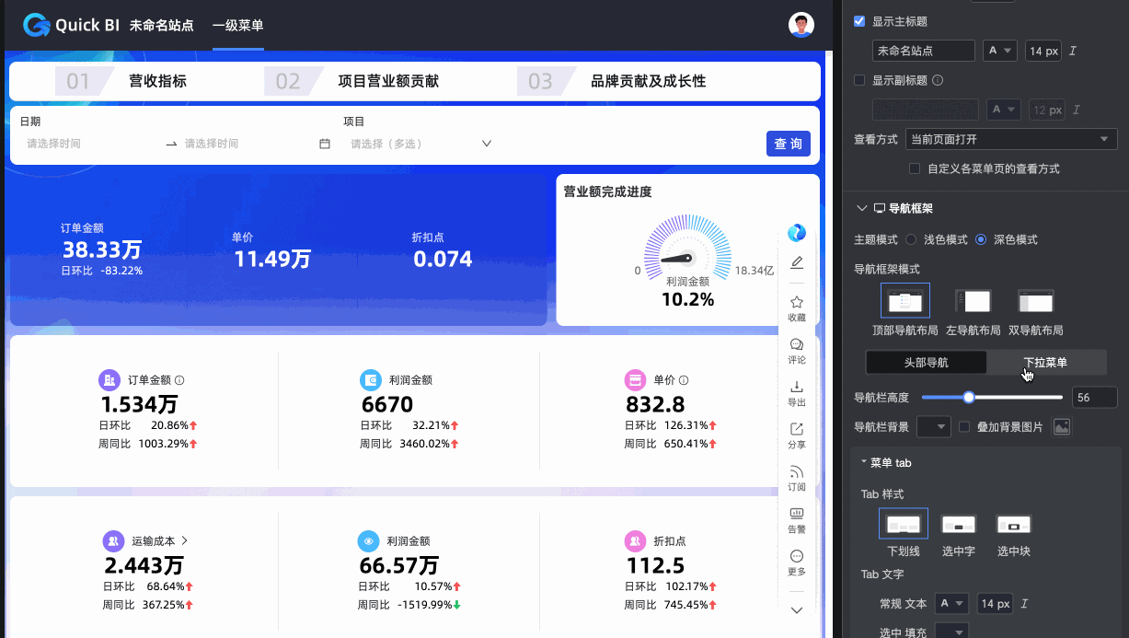Open the user avatar menu
The width and height of the screenshot is (1129, 638).
(801, 25)
